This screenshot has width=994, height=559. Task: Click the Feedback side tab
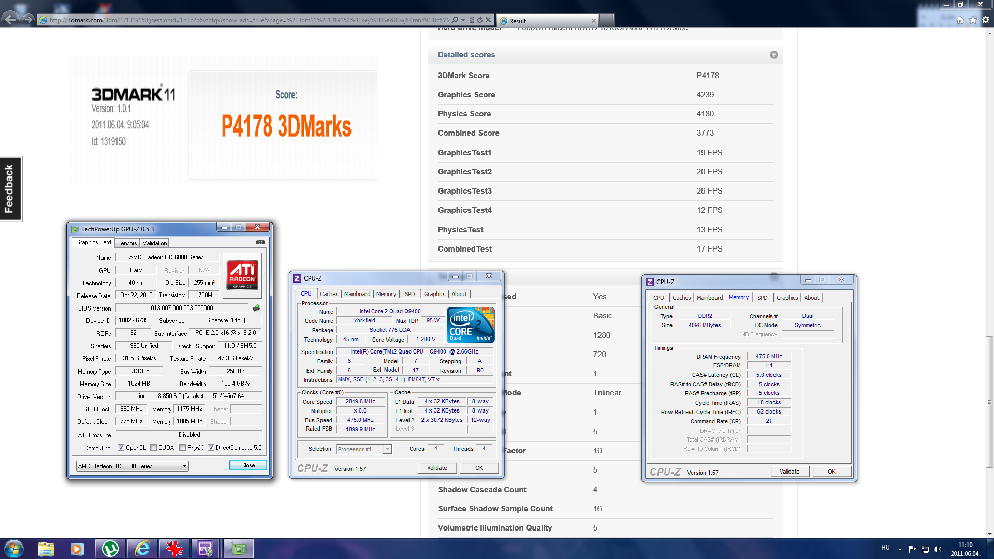coord(10,189)
